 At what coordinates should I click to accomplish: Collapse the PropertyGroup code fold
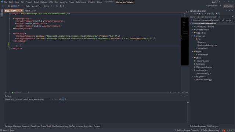tap(10, 19)
